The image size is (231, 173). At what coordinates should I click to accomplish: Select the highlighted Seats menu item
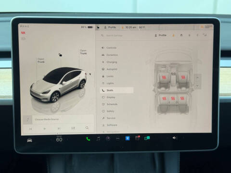click(117, 90)
